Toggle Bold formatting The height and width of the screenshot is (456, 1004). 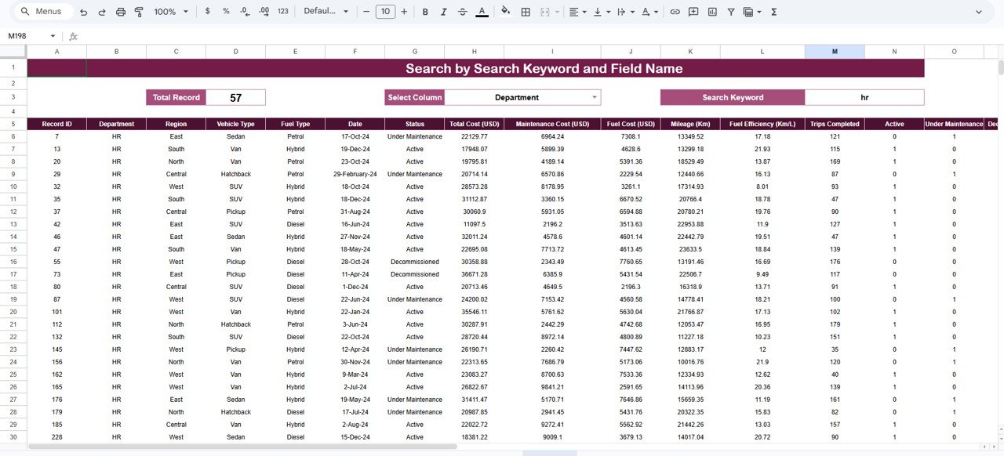(x=424, y=12)
